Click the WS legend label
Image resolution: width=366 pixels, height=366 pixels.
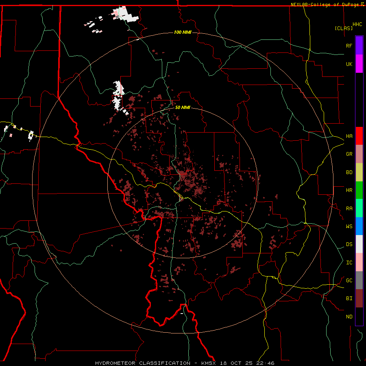[349, 227]
